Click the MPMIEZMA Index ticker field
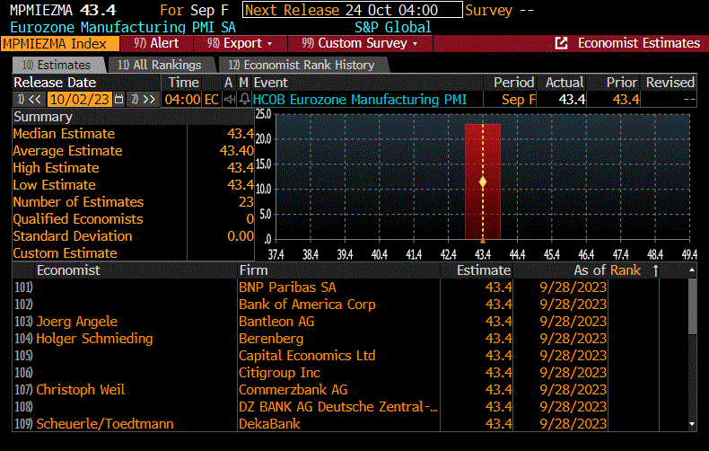This screenshot has width=709, height=451. pos(60,43)
